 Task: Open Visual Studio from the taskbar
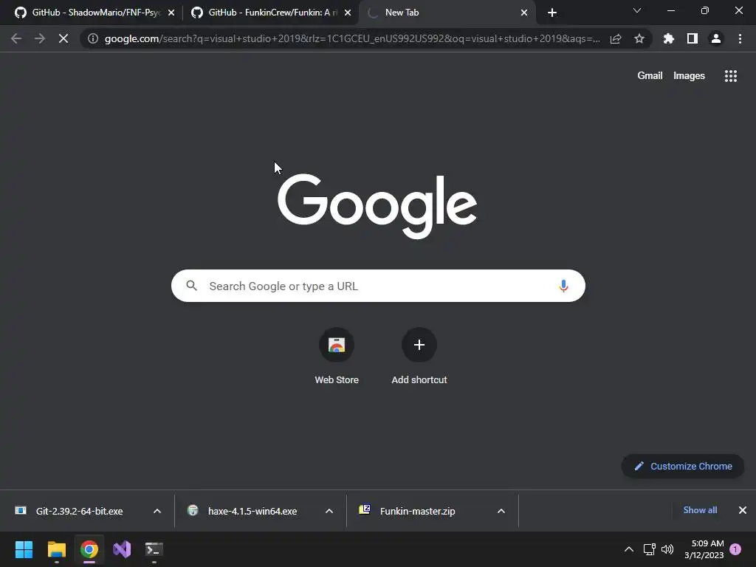122,549
